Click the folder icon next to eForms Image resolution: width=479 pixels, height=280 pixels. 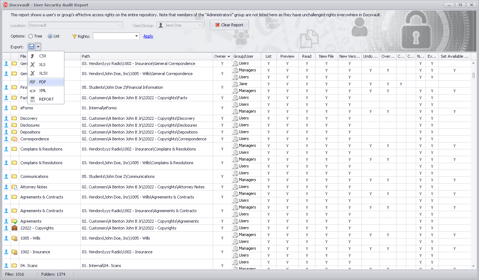(14, 108)
